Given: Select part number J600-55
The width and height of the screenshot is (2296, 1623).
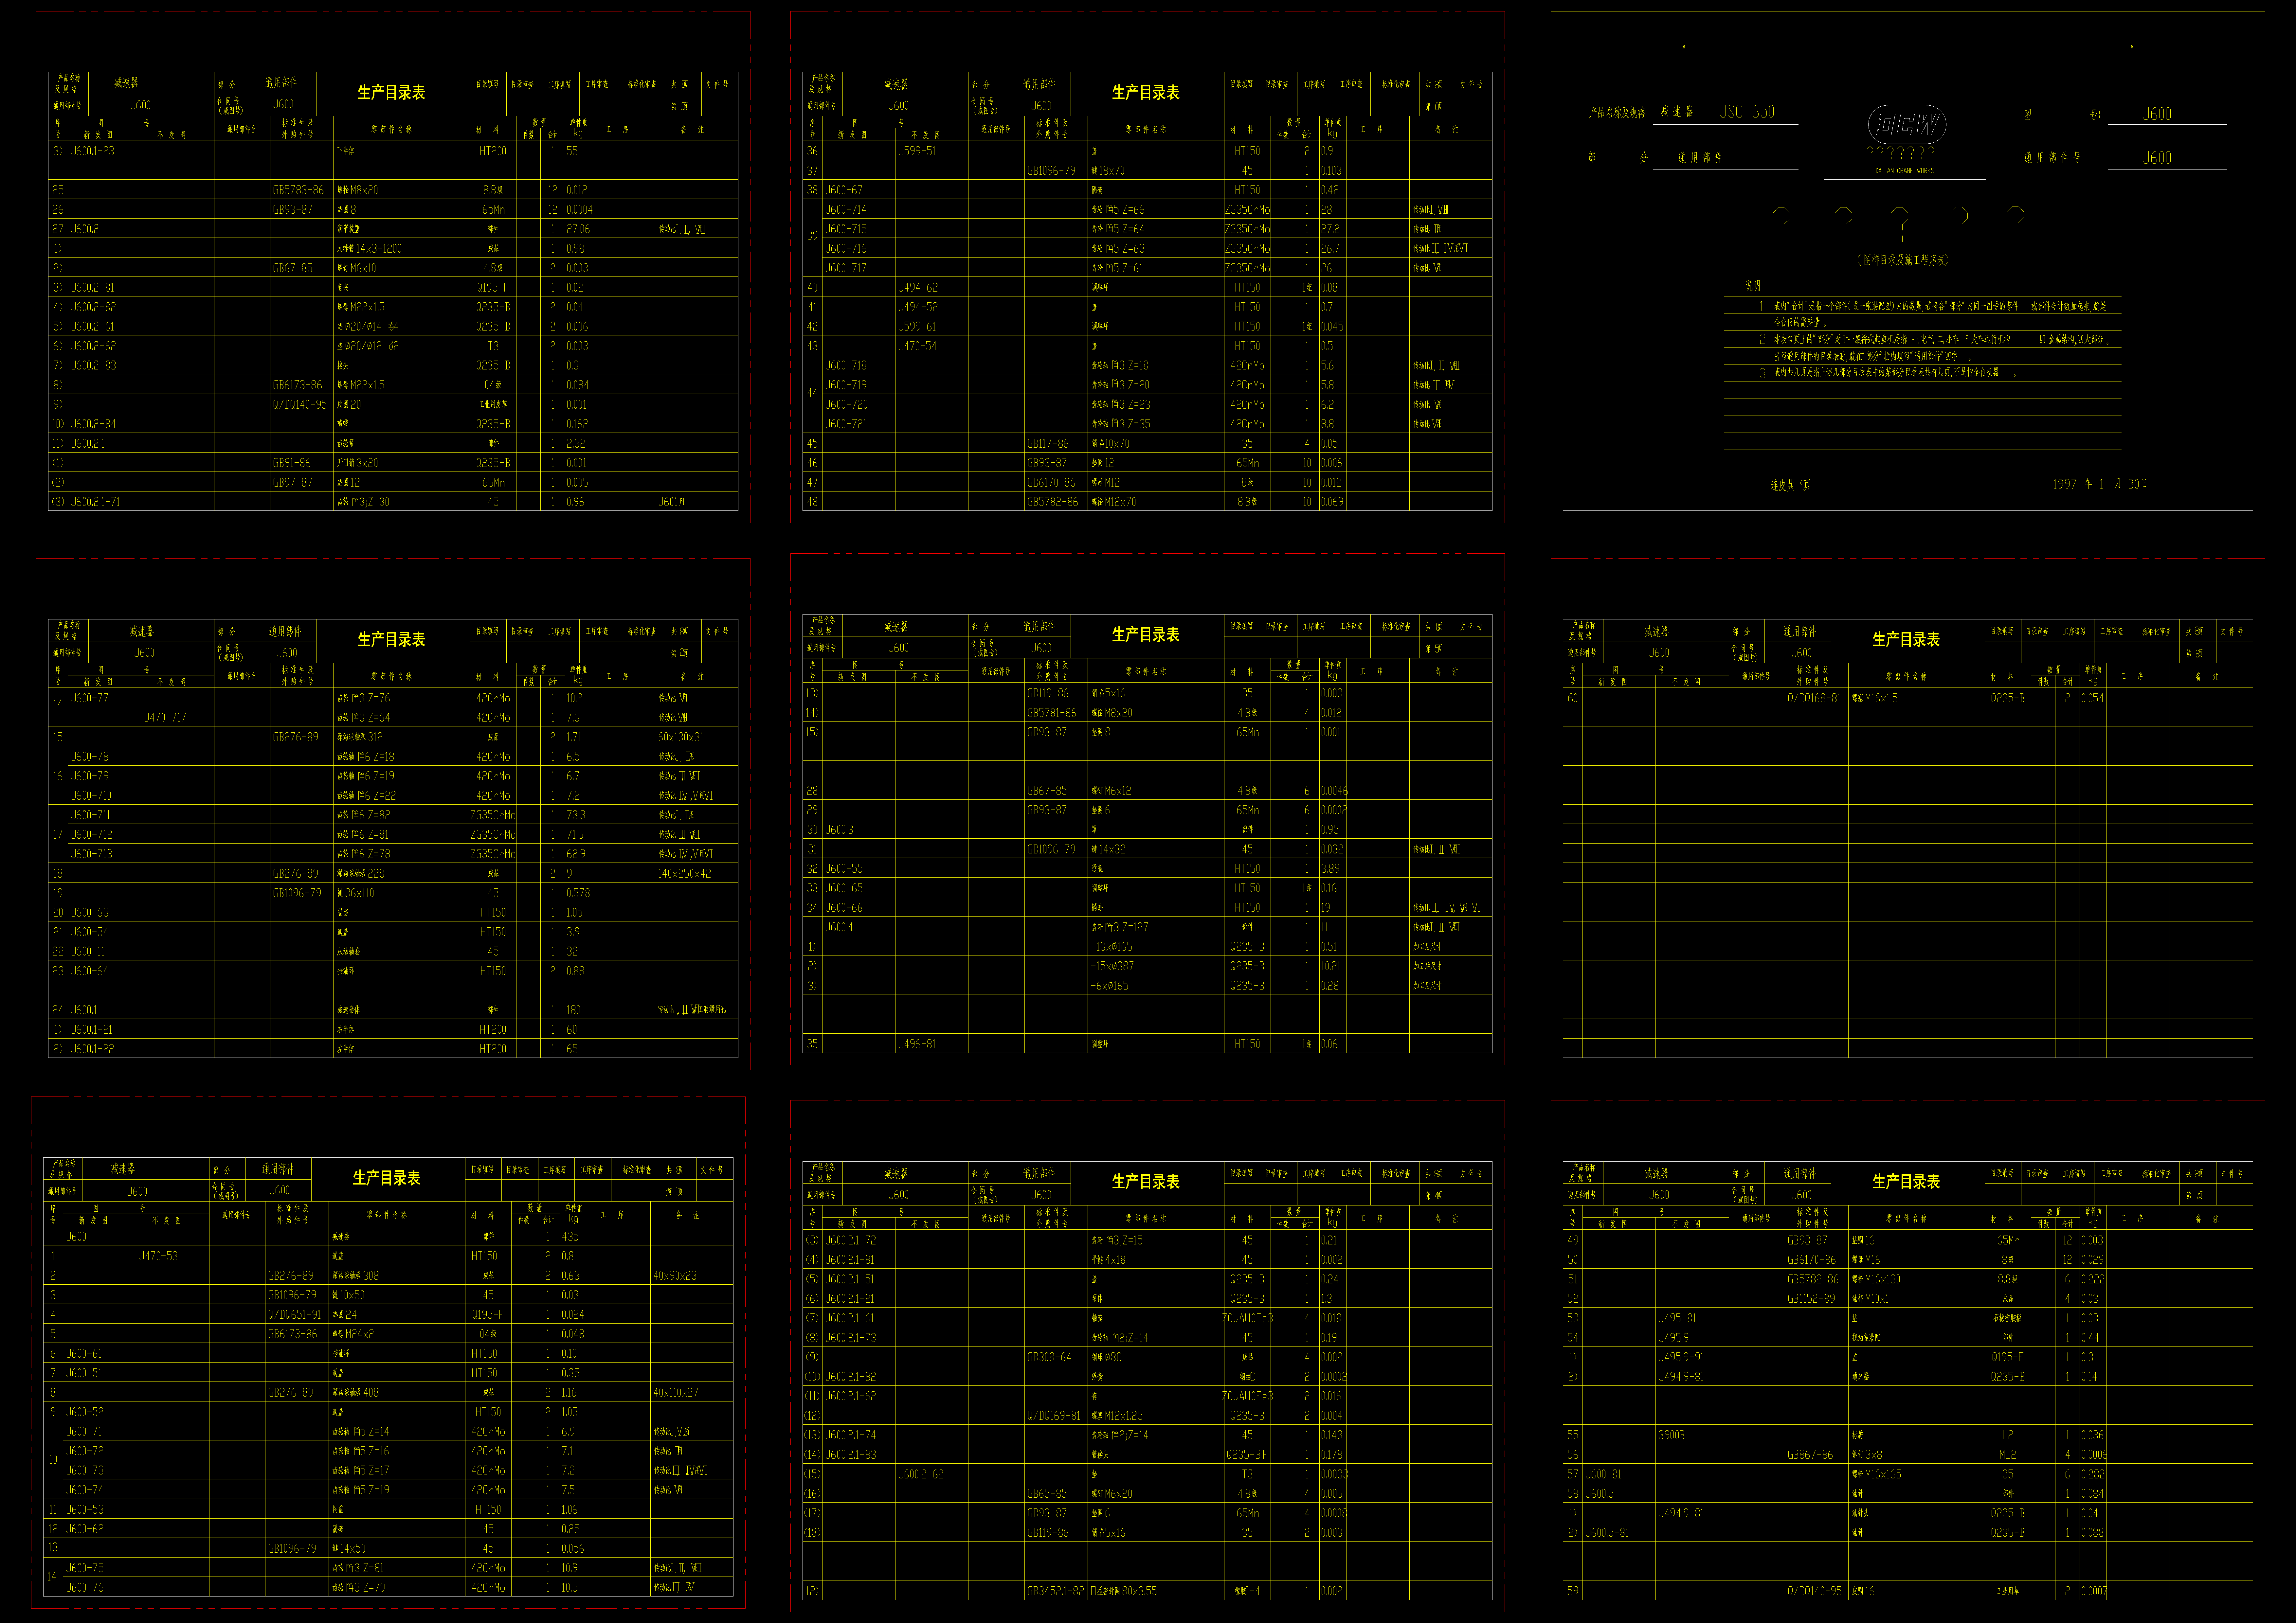Looking at the screenshot, I should [844, 869].
